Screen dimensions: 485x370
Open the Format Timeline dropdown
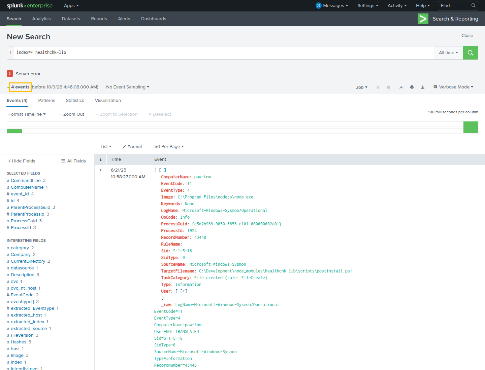click(x=27, y=114)
